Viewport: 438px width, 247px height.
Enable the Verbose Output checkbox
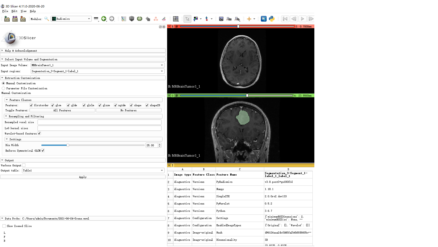tap(24, 165)
